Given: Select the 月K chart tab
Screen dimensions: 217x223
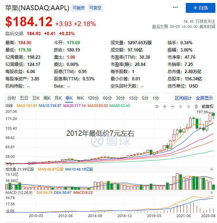Looking at the screenshot, I should pyautogui.click(x=58, y=98).
